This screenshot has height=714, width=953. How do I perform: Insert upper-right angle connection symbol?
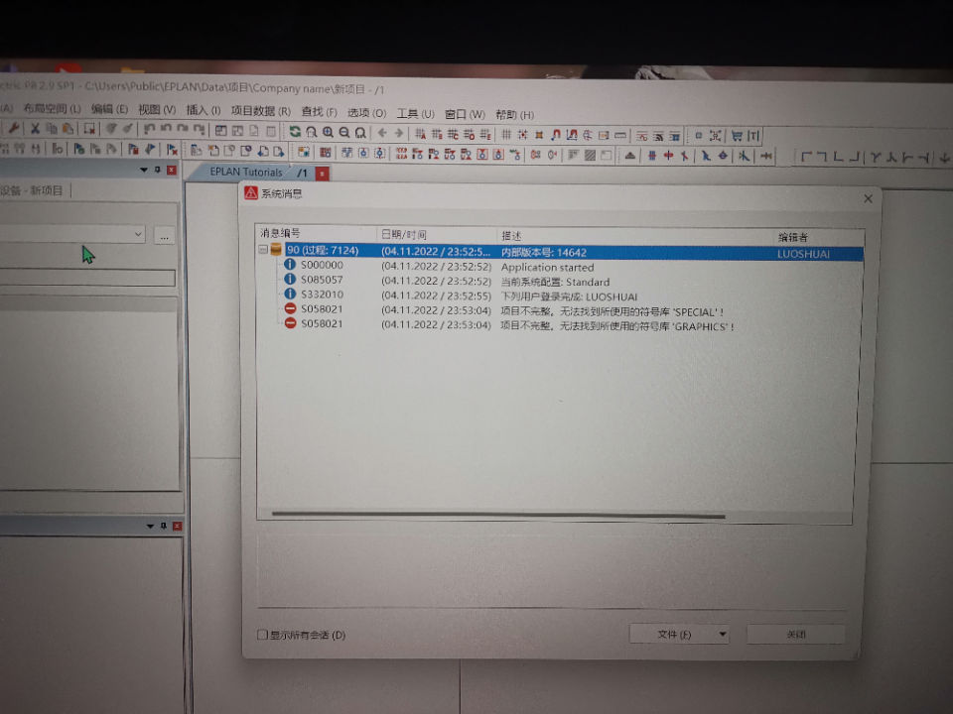coord(822,158)
